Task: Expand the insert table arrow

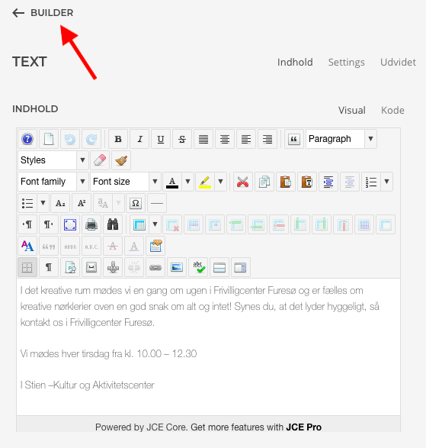Action: click(155, 224)
